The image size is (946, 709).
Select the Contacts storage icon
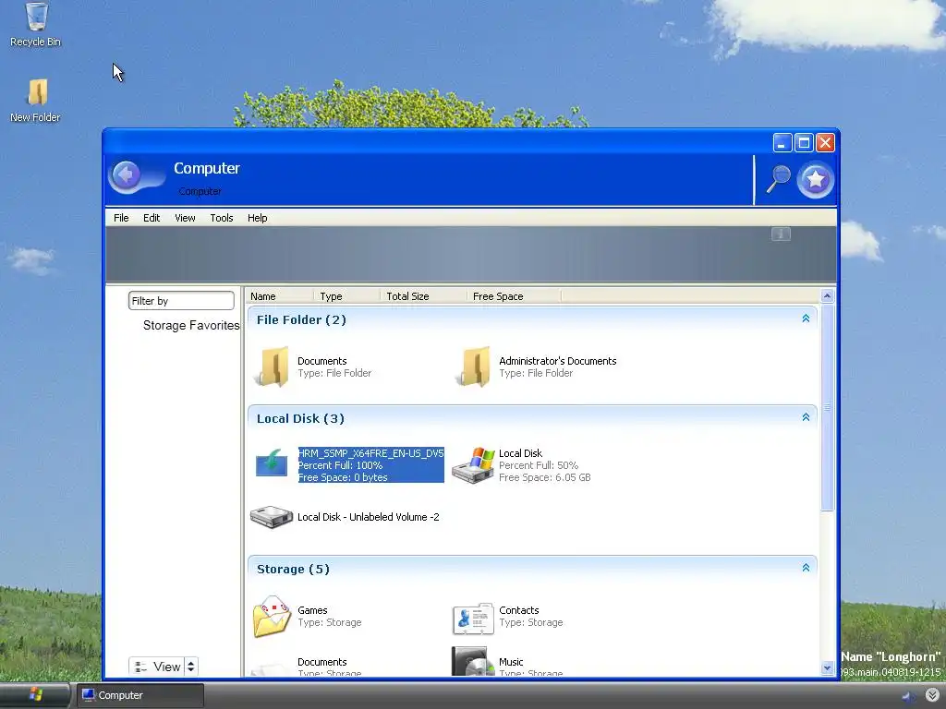point(474,618)
